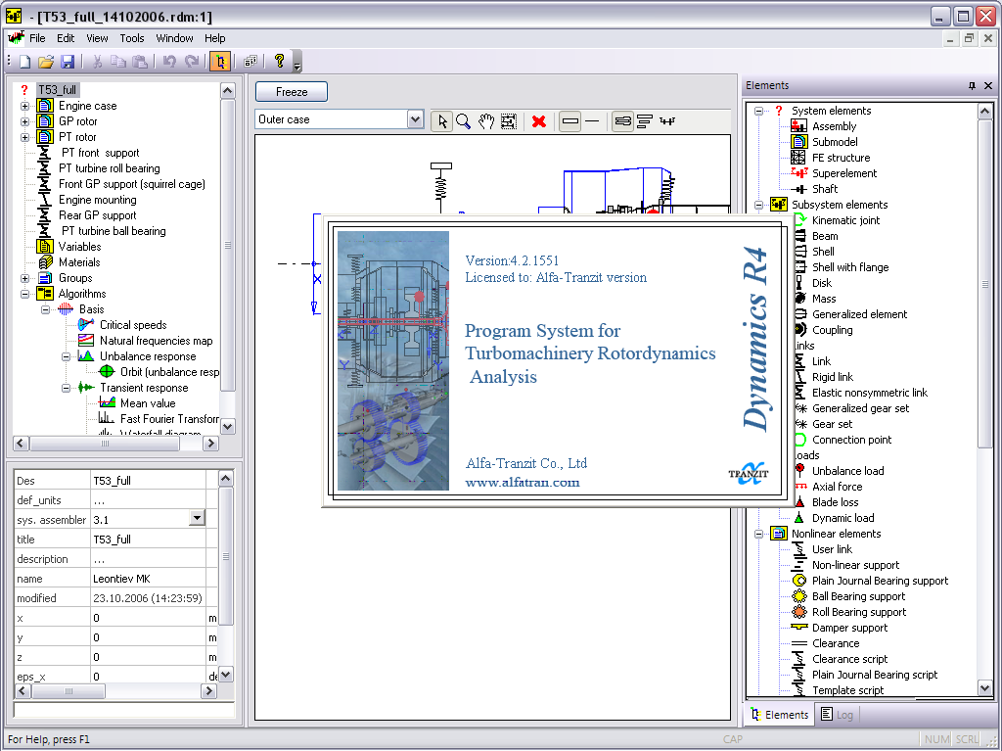Expand the Engine case node
The width and height of the screenshot is (1002, 751).
coord(24,106)
